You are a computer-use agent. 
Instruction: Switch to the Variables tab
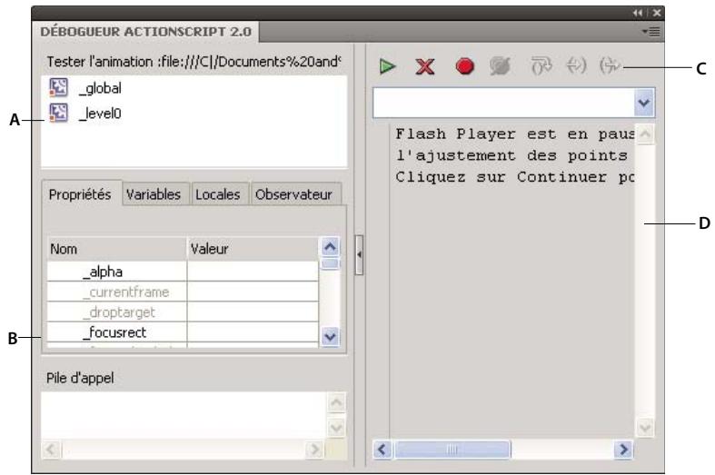pyautogui.click(x=154, y=194)
